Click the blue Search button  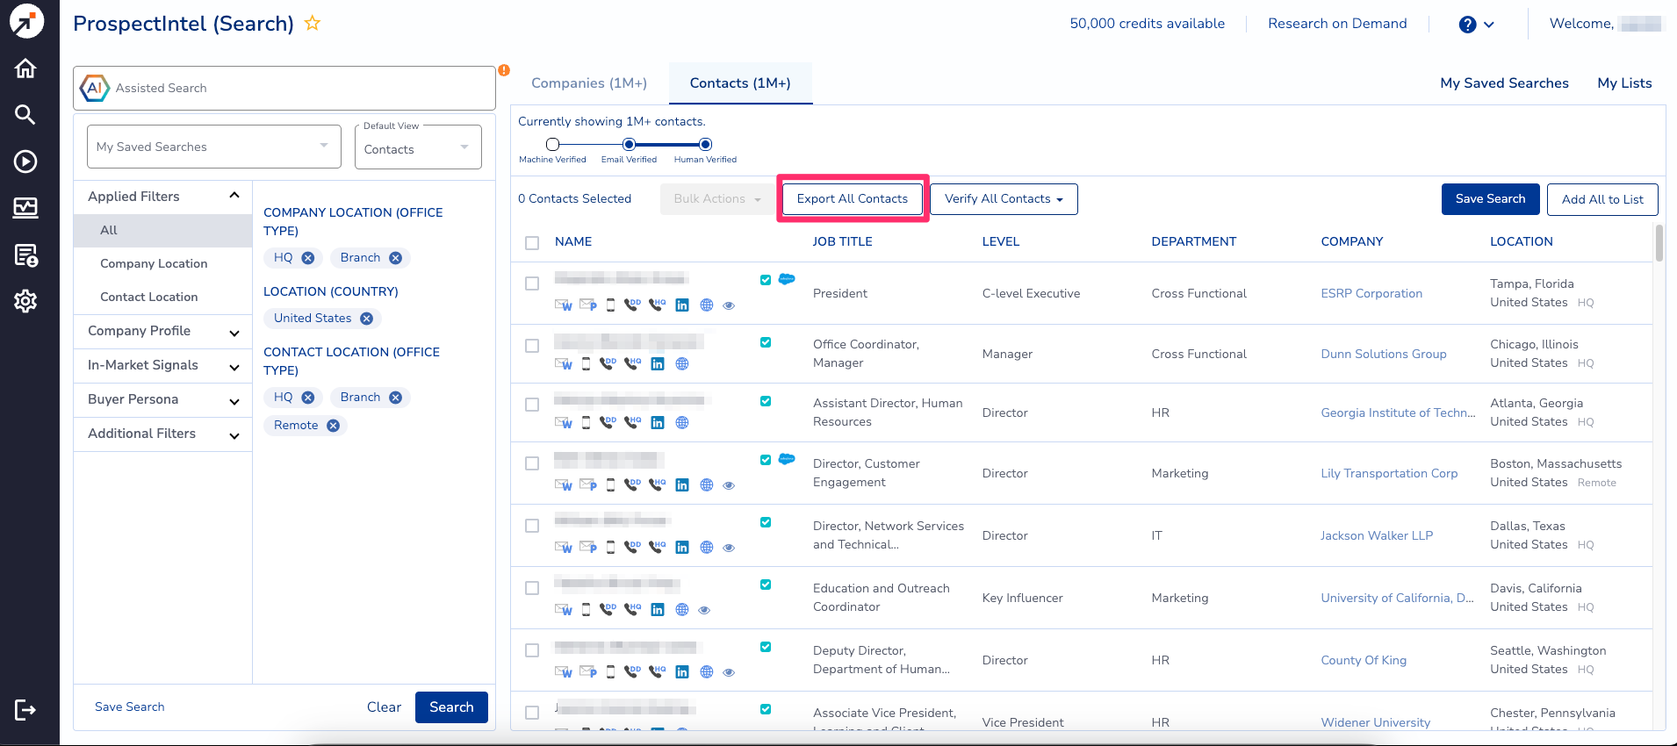451,707
